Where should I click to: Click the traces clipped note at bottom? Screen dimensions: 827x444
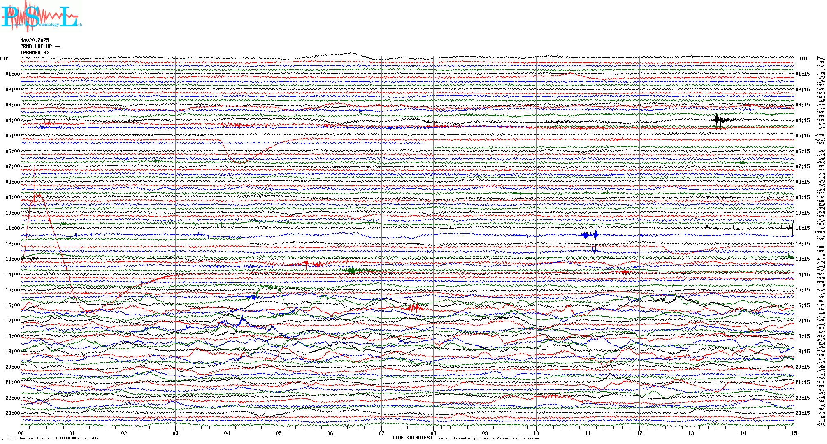pos(488,438)
